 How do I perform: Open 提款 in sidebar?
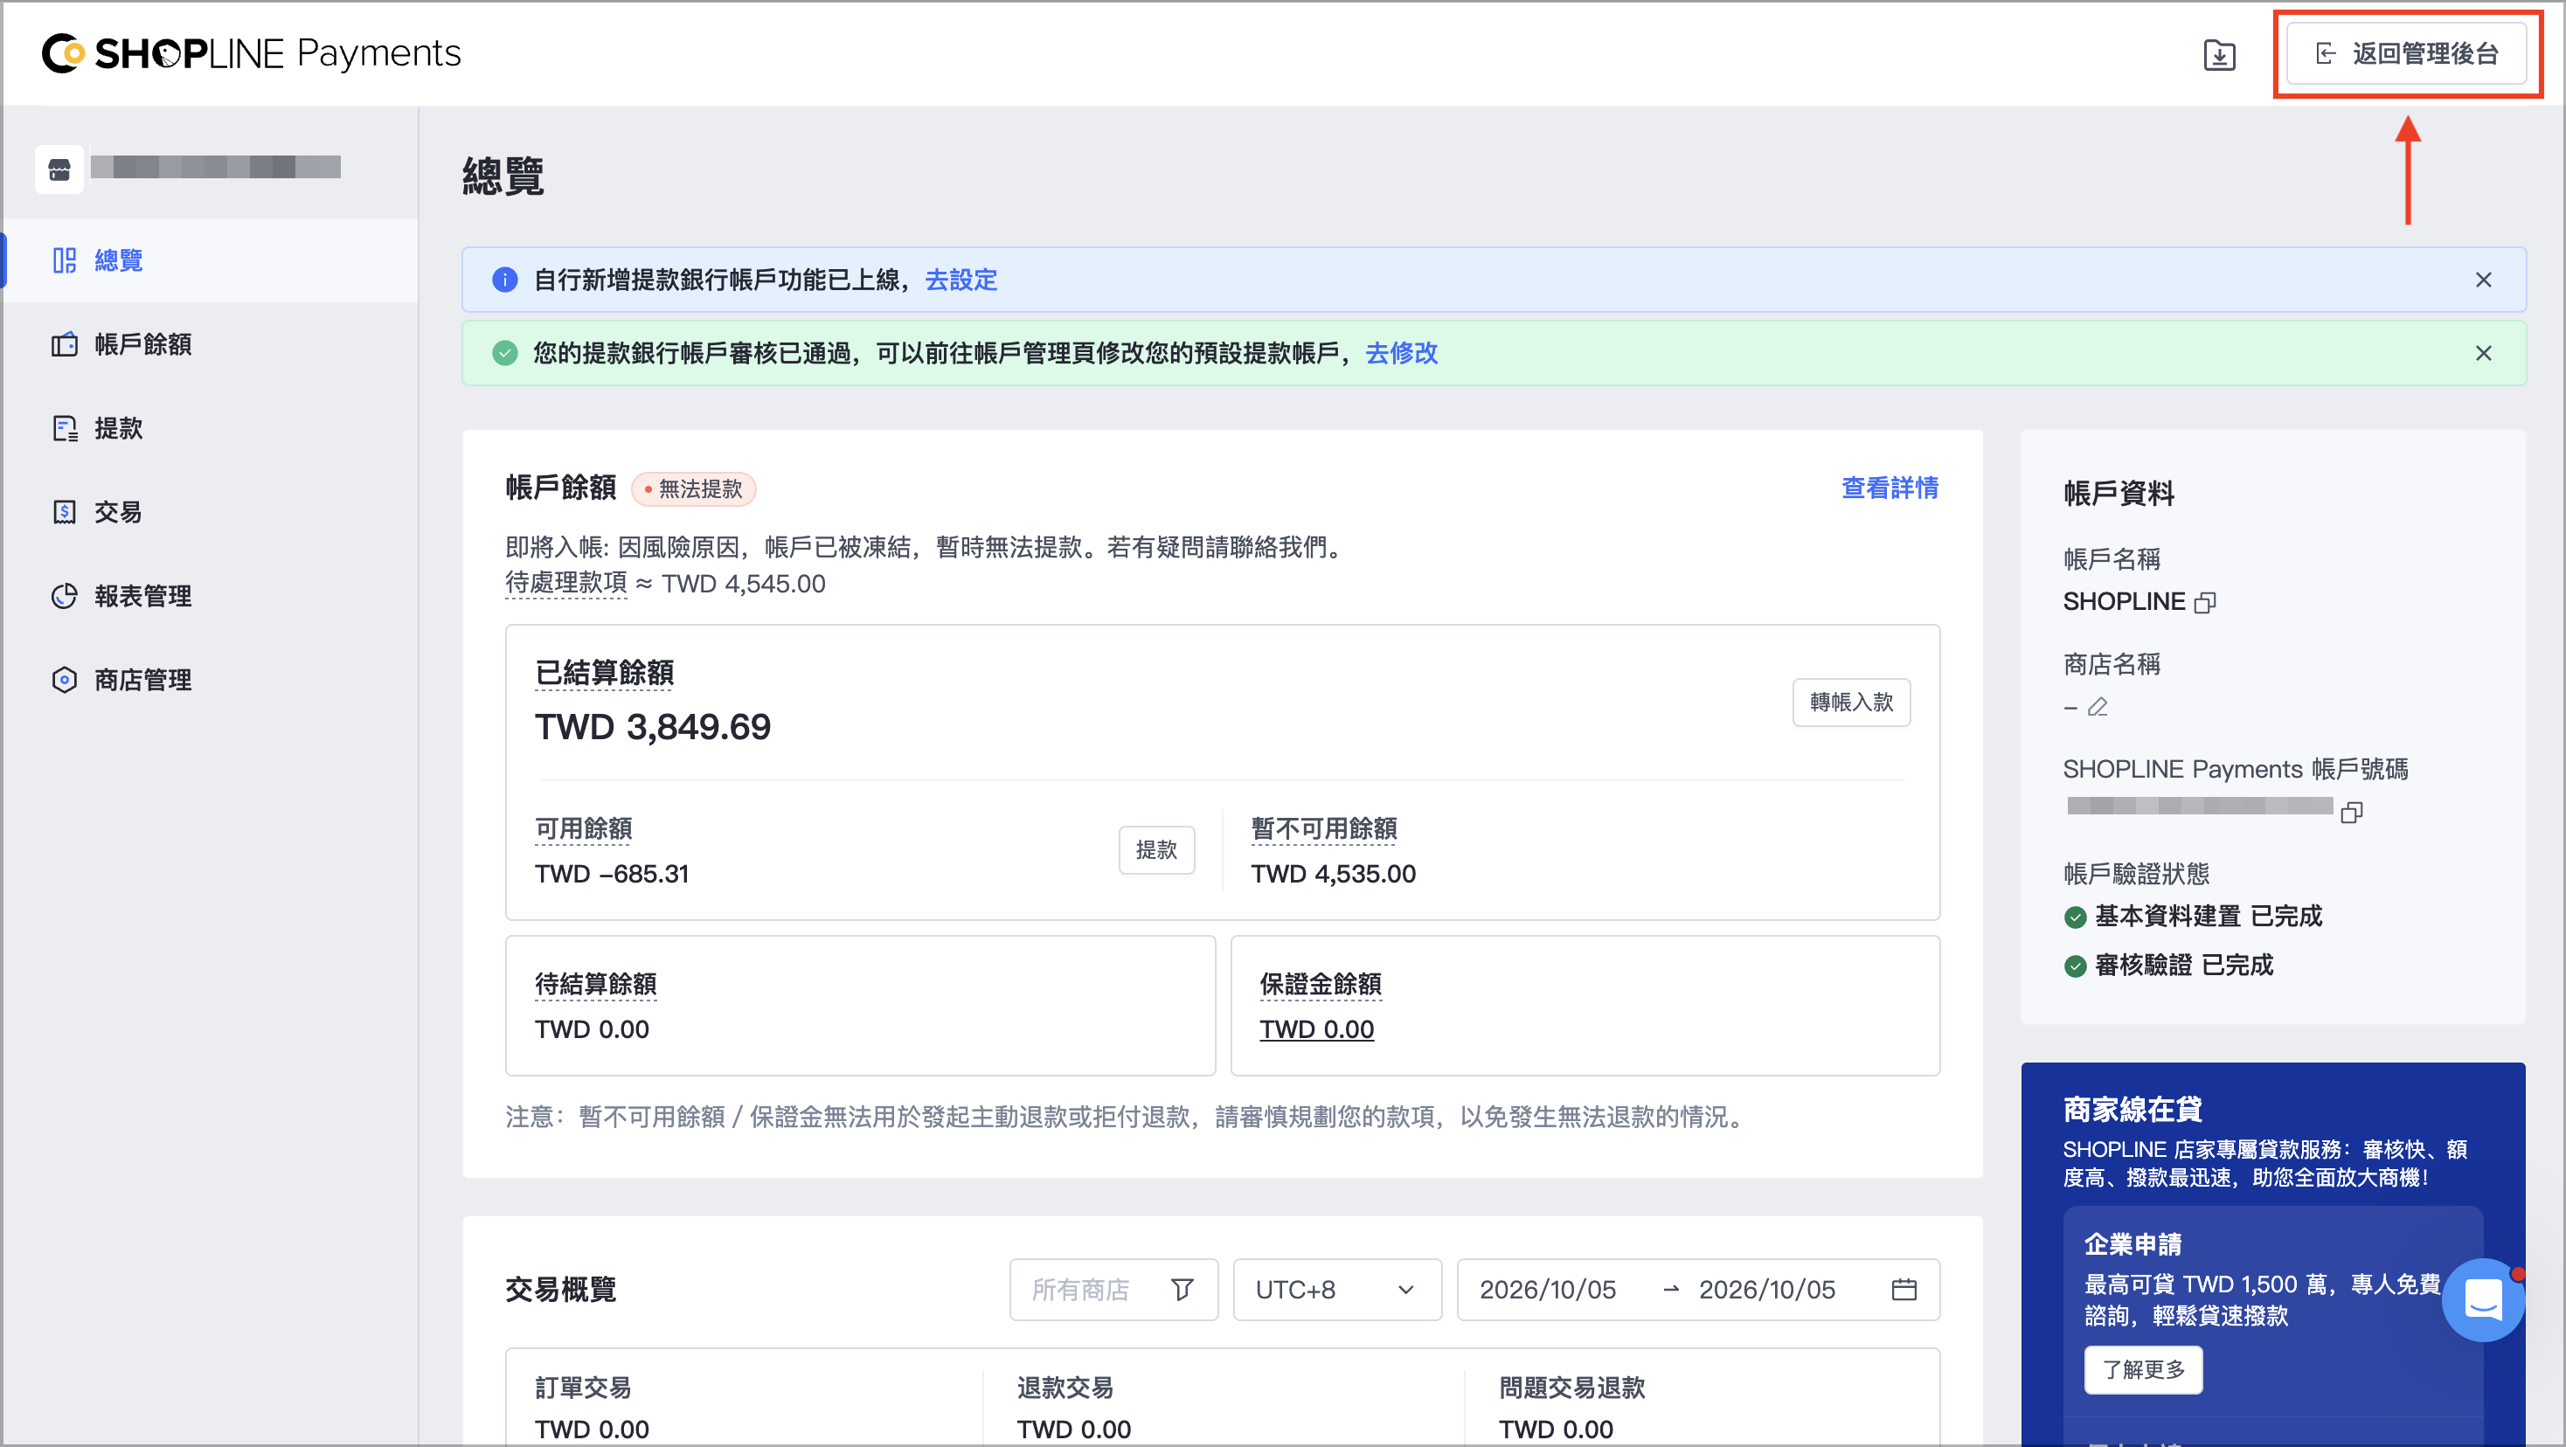(210, 428)
